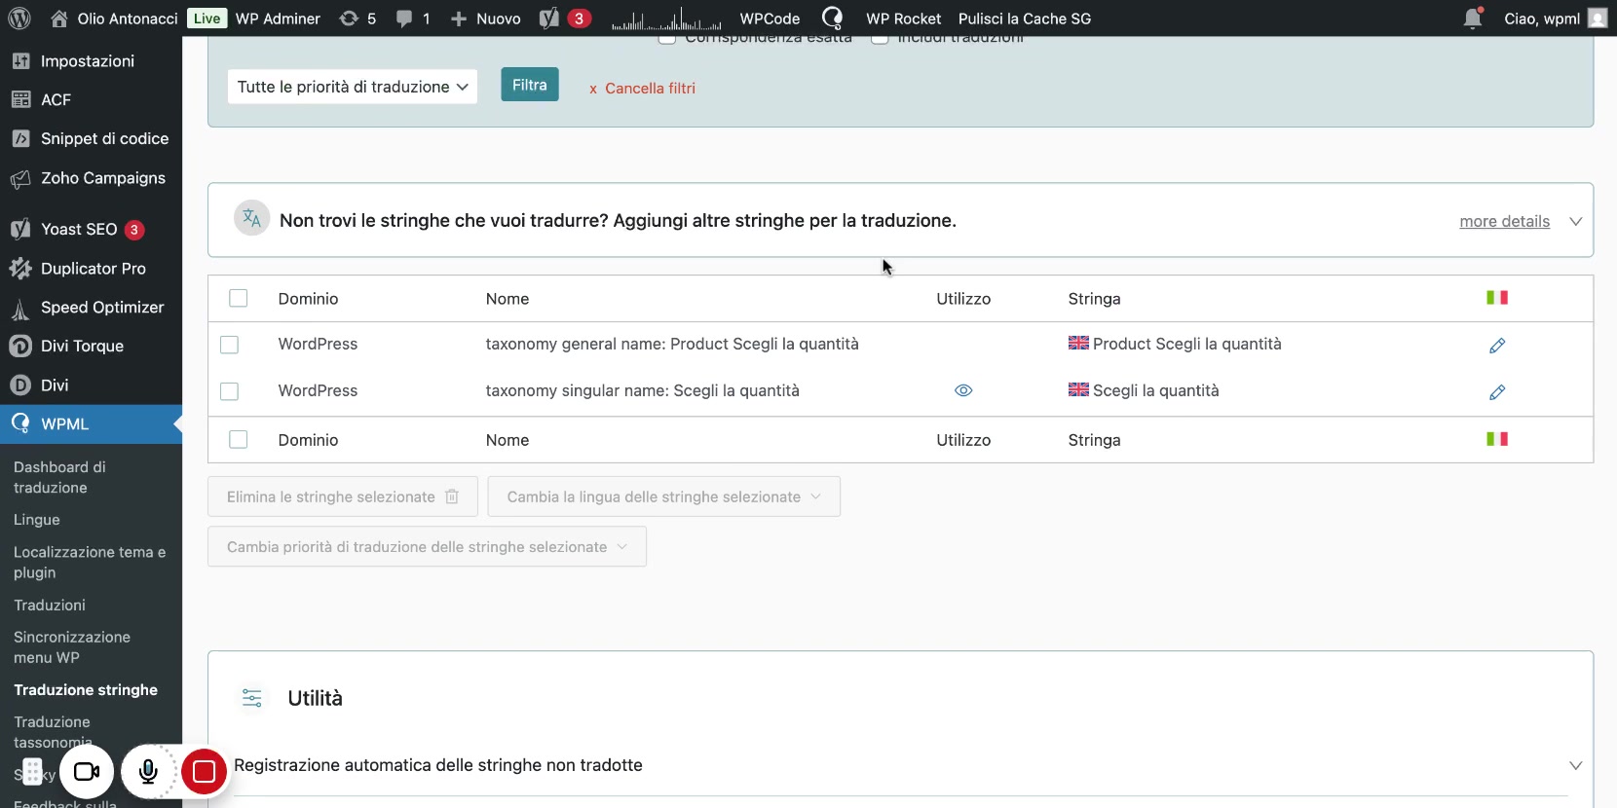
Task: Toggle the camera recording icon
Action: 87,772
